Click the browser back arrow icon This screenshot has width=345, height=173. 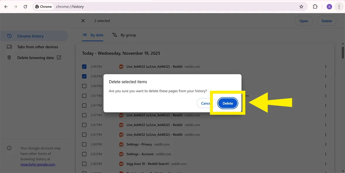(6, 7)
